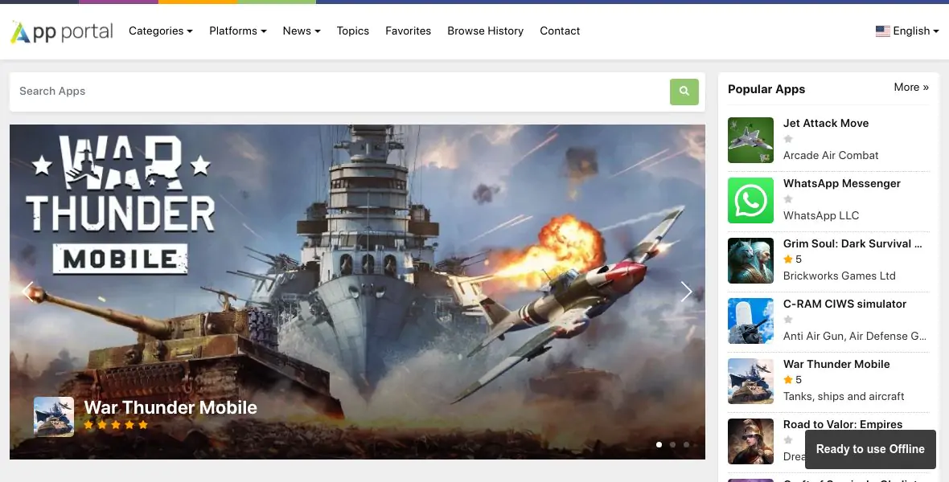Click the App portal logo
949x482 pixels.
(61, 31)
